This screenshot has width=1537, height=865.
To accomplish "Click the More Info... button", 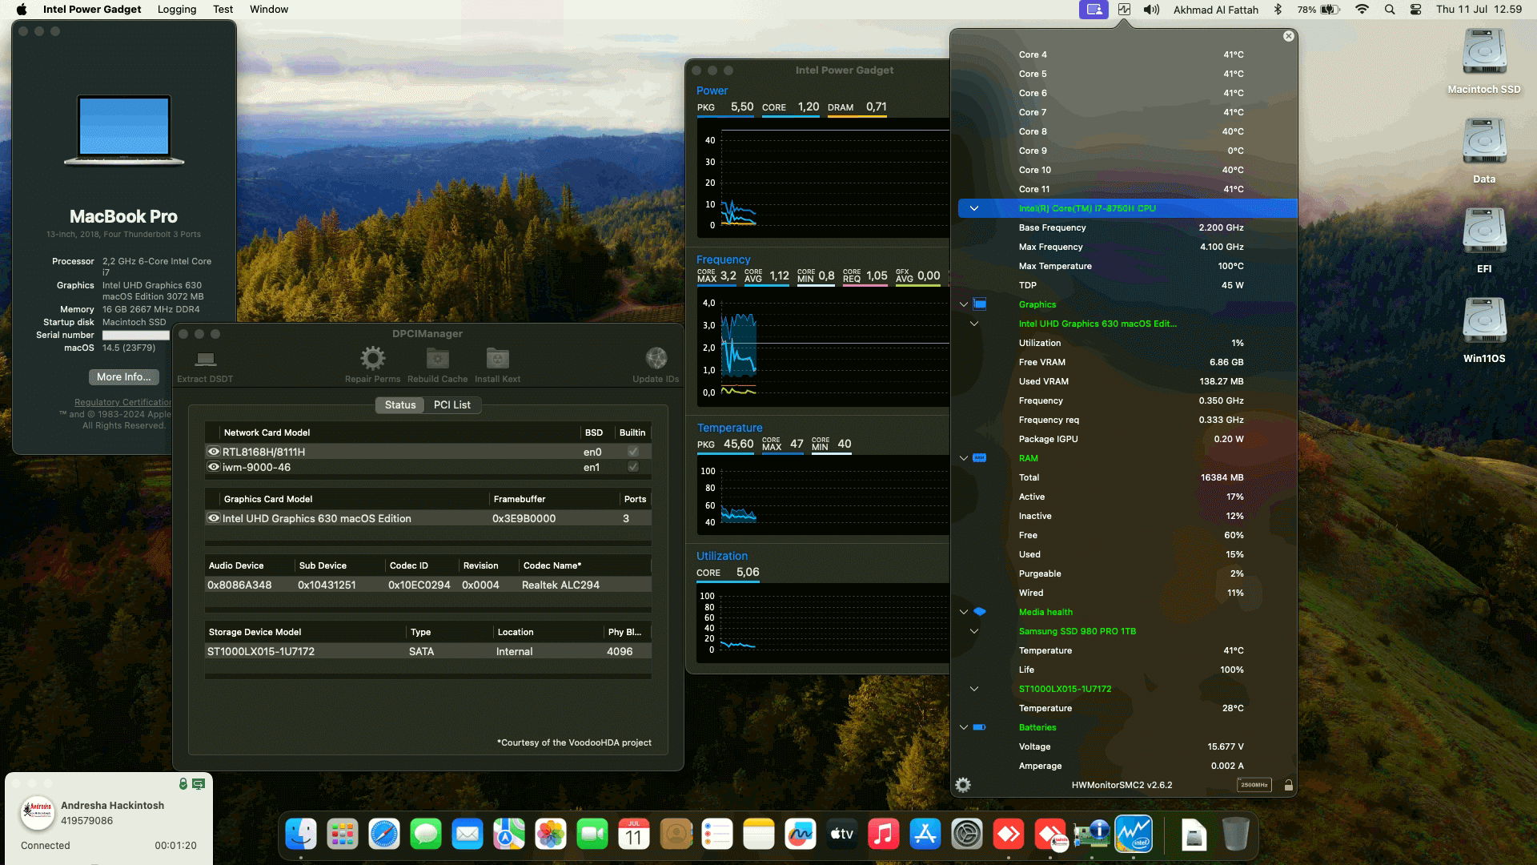I will point(123,376).
